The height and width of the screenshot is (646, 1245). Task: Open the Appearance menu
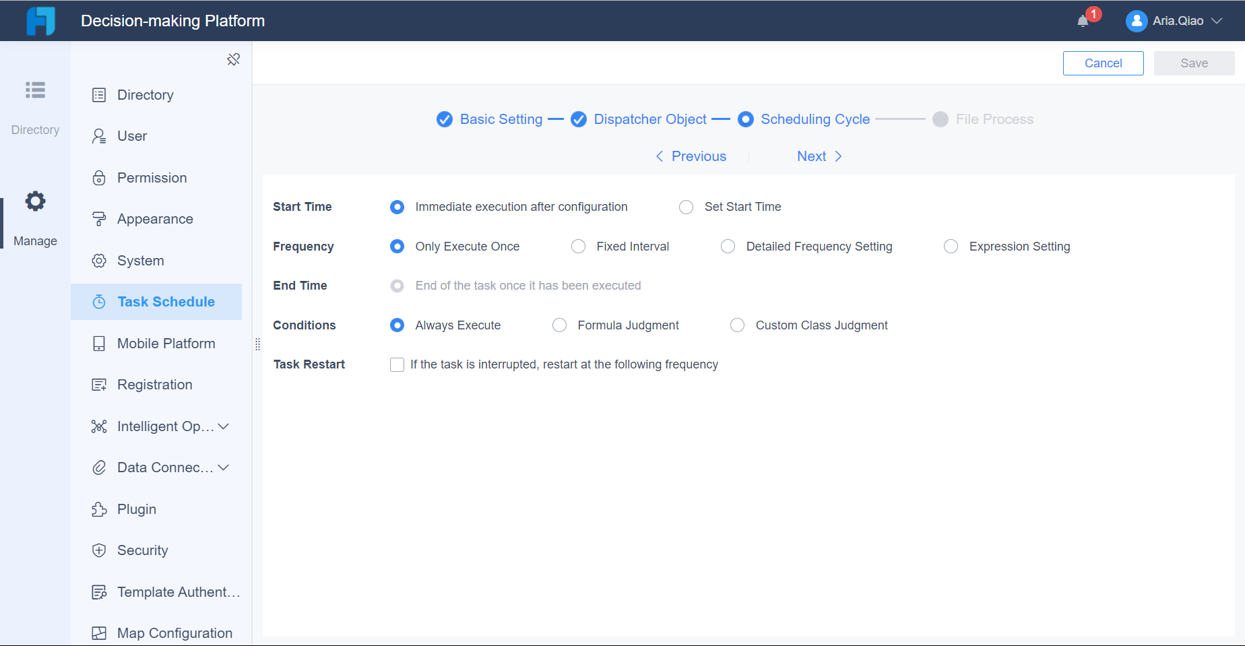pos(156,219)
